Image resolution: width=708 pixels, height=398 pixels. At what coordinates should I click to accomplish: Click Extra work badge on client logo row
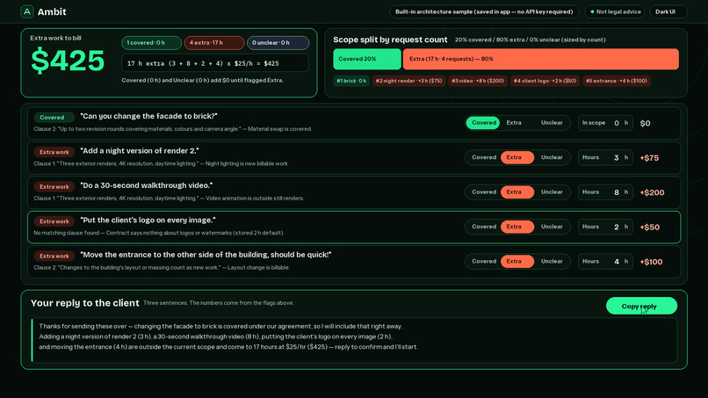(54, 221)
